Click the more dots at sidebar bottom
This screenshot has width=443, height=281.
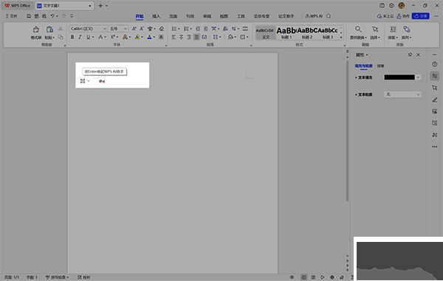[435, 147]
